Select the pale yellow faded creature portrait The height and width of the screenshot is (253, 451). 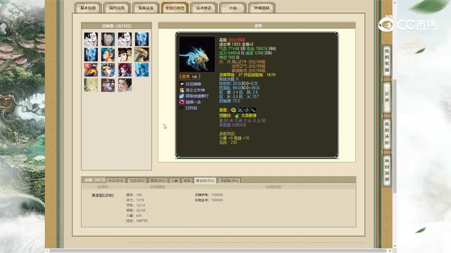pos(91,85)
